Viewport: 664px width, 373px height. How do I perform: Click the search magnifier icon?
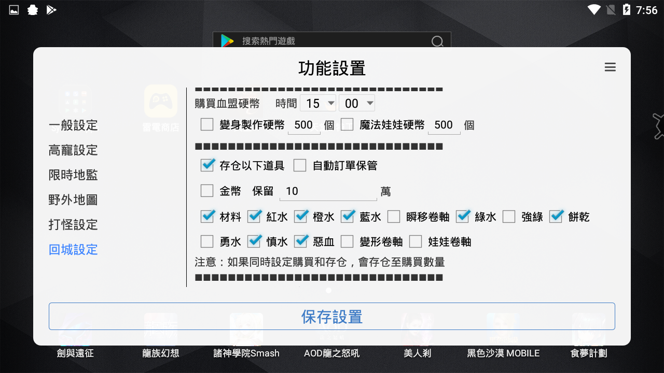tap(437, 41)
